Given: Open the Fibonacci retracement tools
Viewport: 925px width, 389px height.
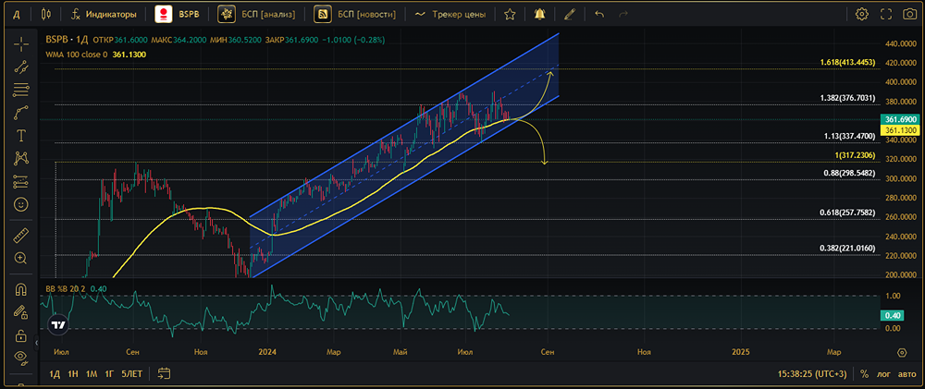Looking at the screenshot, I should 21,90.
